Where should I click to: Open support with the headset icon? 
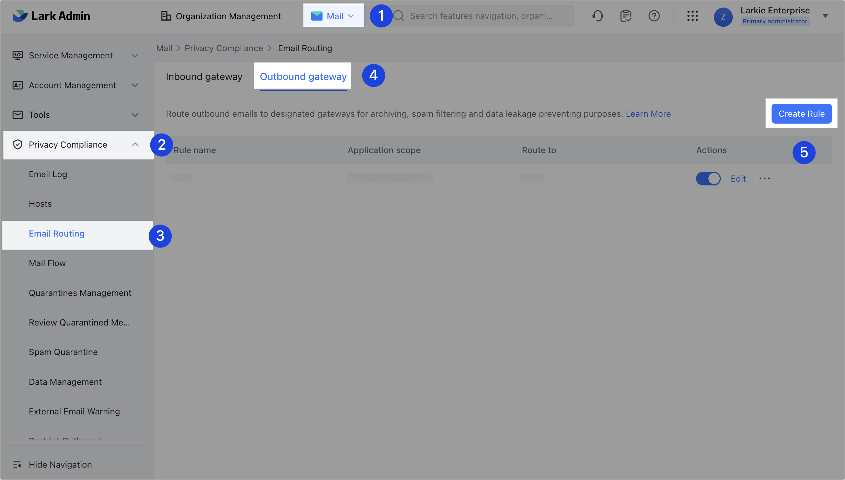coord(597,15)
